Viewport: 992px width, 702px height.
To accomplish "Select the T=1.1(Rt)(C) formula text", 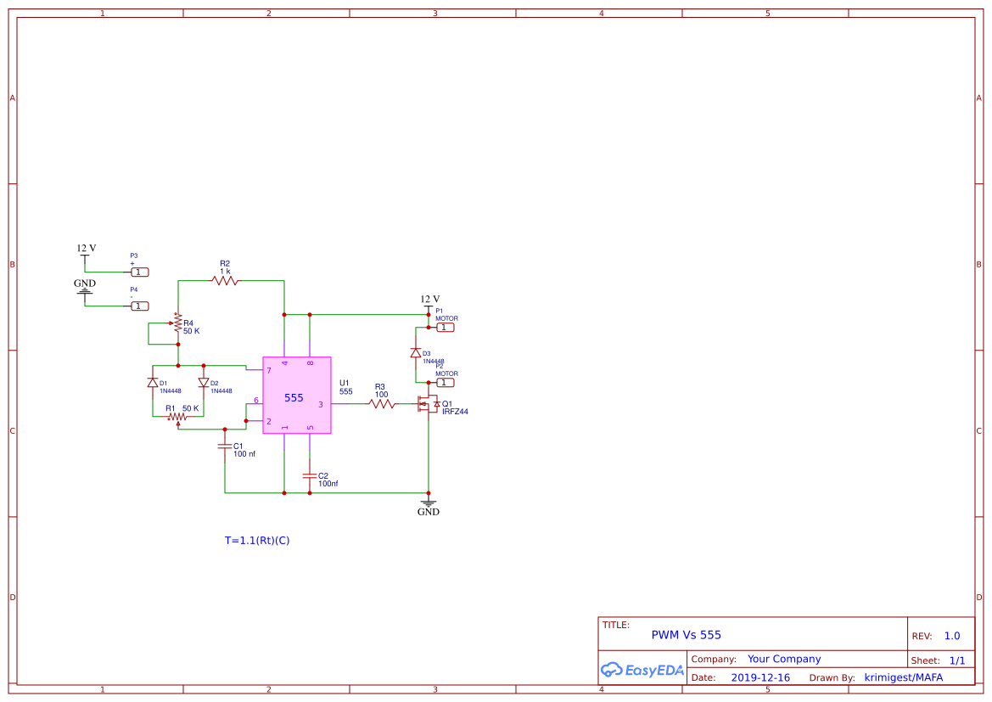I will [257, 540].
